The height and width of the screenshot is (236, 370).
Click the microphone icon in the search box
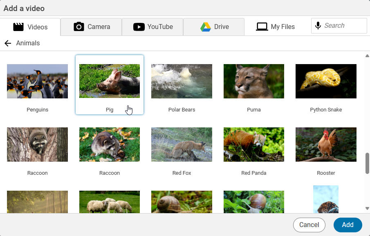point(318,26)
